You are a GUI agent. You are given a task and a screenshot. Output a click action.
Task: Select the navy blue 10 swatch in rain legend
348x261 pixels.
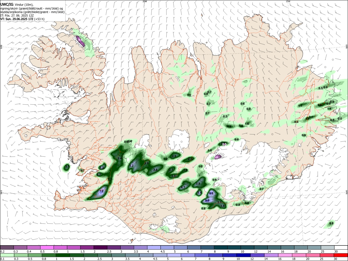[x=243, y=255]
